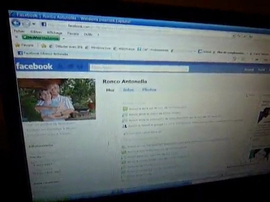The width and height of the screenshot is (270, 202).
Task: Open the first link below profile photo
Action: [x=50, y=124]
